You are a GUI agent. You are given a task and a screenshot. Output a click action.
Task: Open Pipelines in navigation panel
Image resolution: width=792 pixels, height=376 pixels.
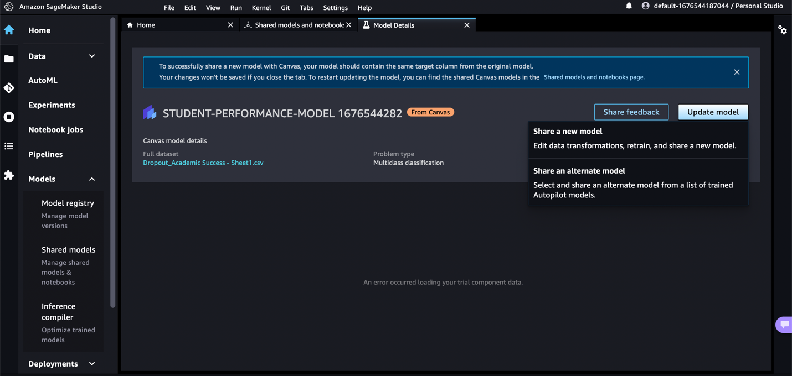point(45,154)
